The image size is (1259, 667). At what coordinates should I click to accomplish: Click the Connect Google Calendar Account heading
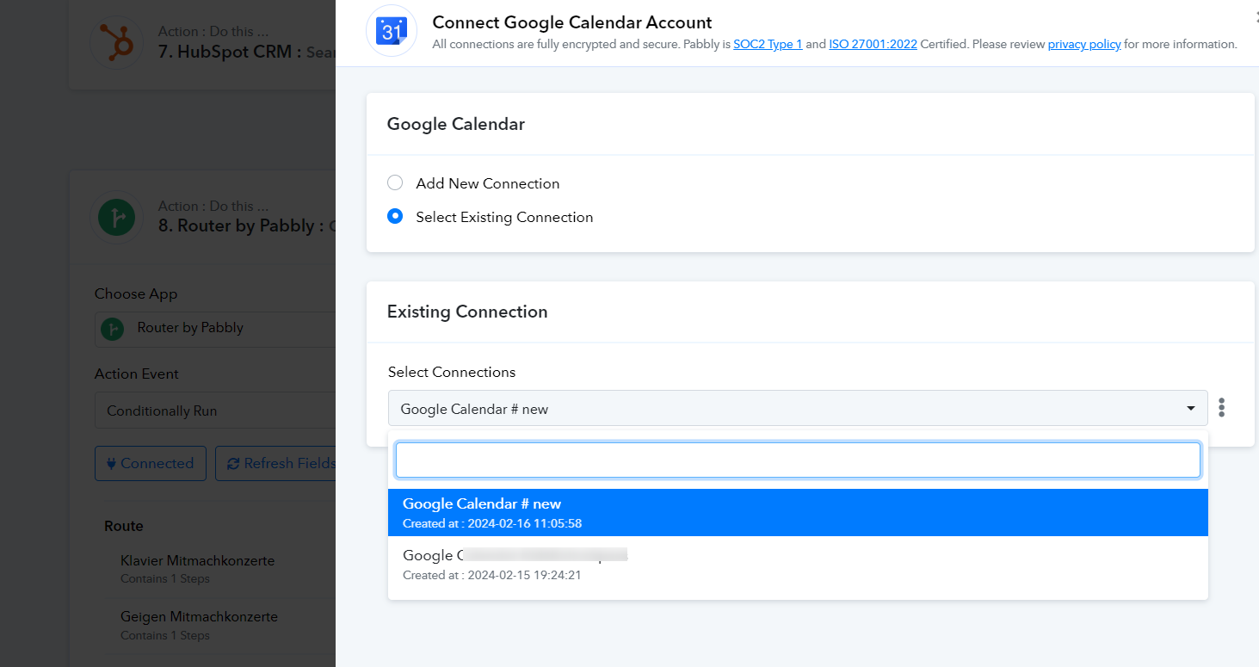click(x=572, y=22)
